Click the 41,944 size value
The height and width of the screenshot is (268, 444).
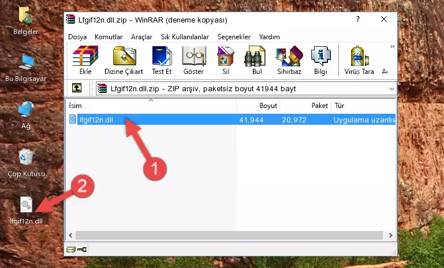point(252,120)
